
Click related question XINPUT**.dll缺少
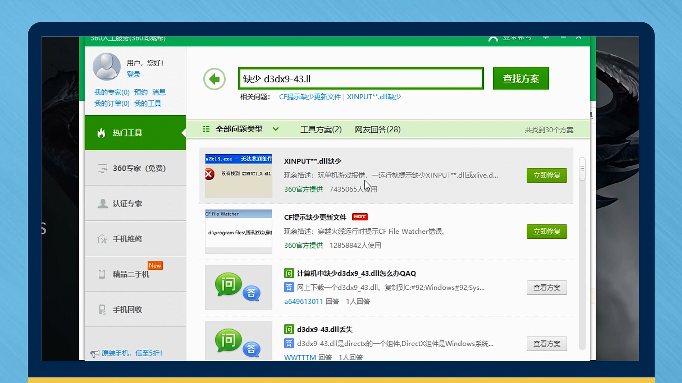click(374, 97)
